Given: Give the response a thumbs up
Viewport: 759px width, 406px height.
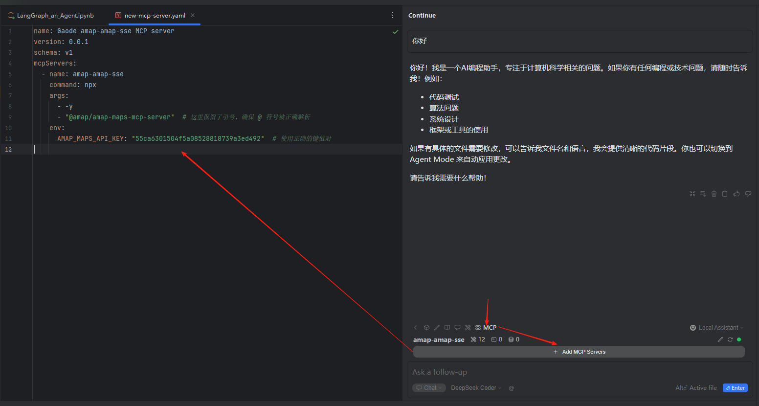Looking at the screenshot, I should coord(737,194).
